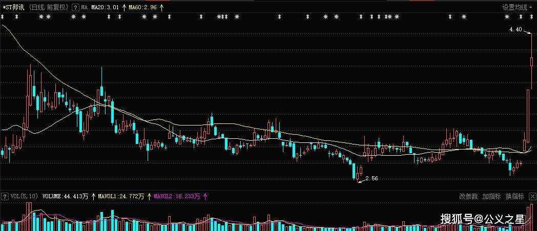The height and width of the screenshot is (231, 537).
Task: Click the help icon beside MA label
Action: click(76, 7)
